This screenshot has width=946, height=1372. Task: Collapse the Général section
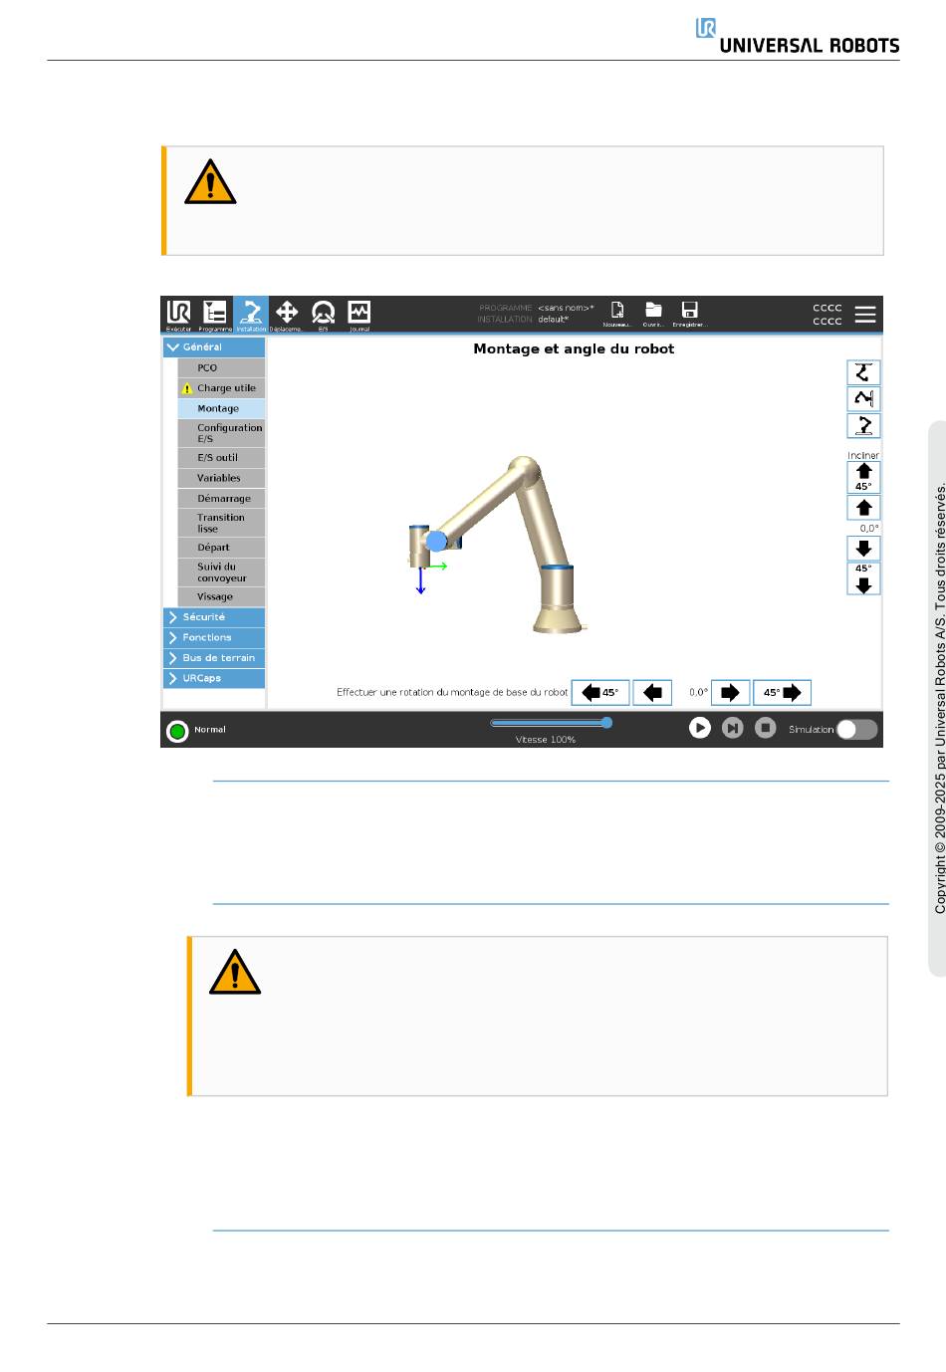[214, 347]
